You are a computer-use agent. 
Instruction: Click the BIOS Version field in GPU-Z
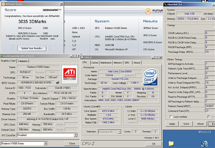coord(36,83)
